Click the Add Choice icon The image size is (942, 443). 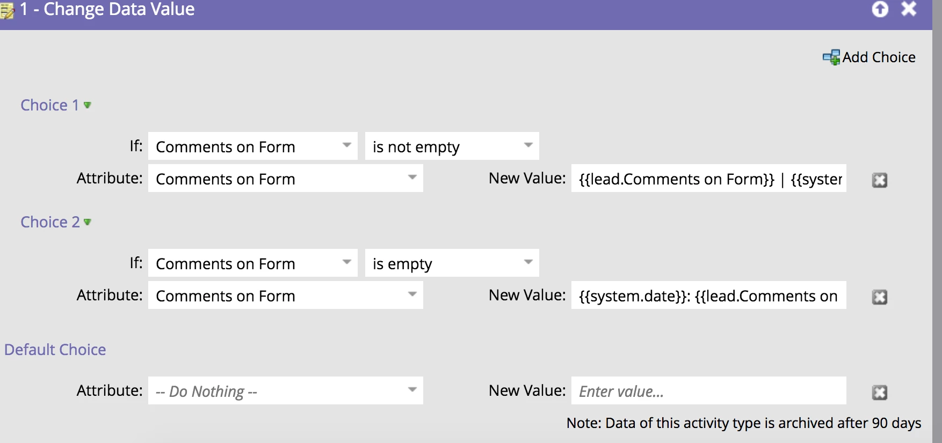pyautogui.click(x=831, y=57)
